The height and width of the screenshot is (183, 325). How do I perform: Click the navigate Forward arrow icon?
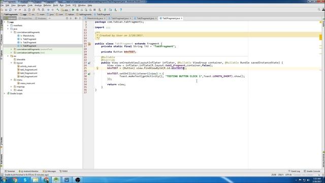click(x=53, y=10)
